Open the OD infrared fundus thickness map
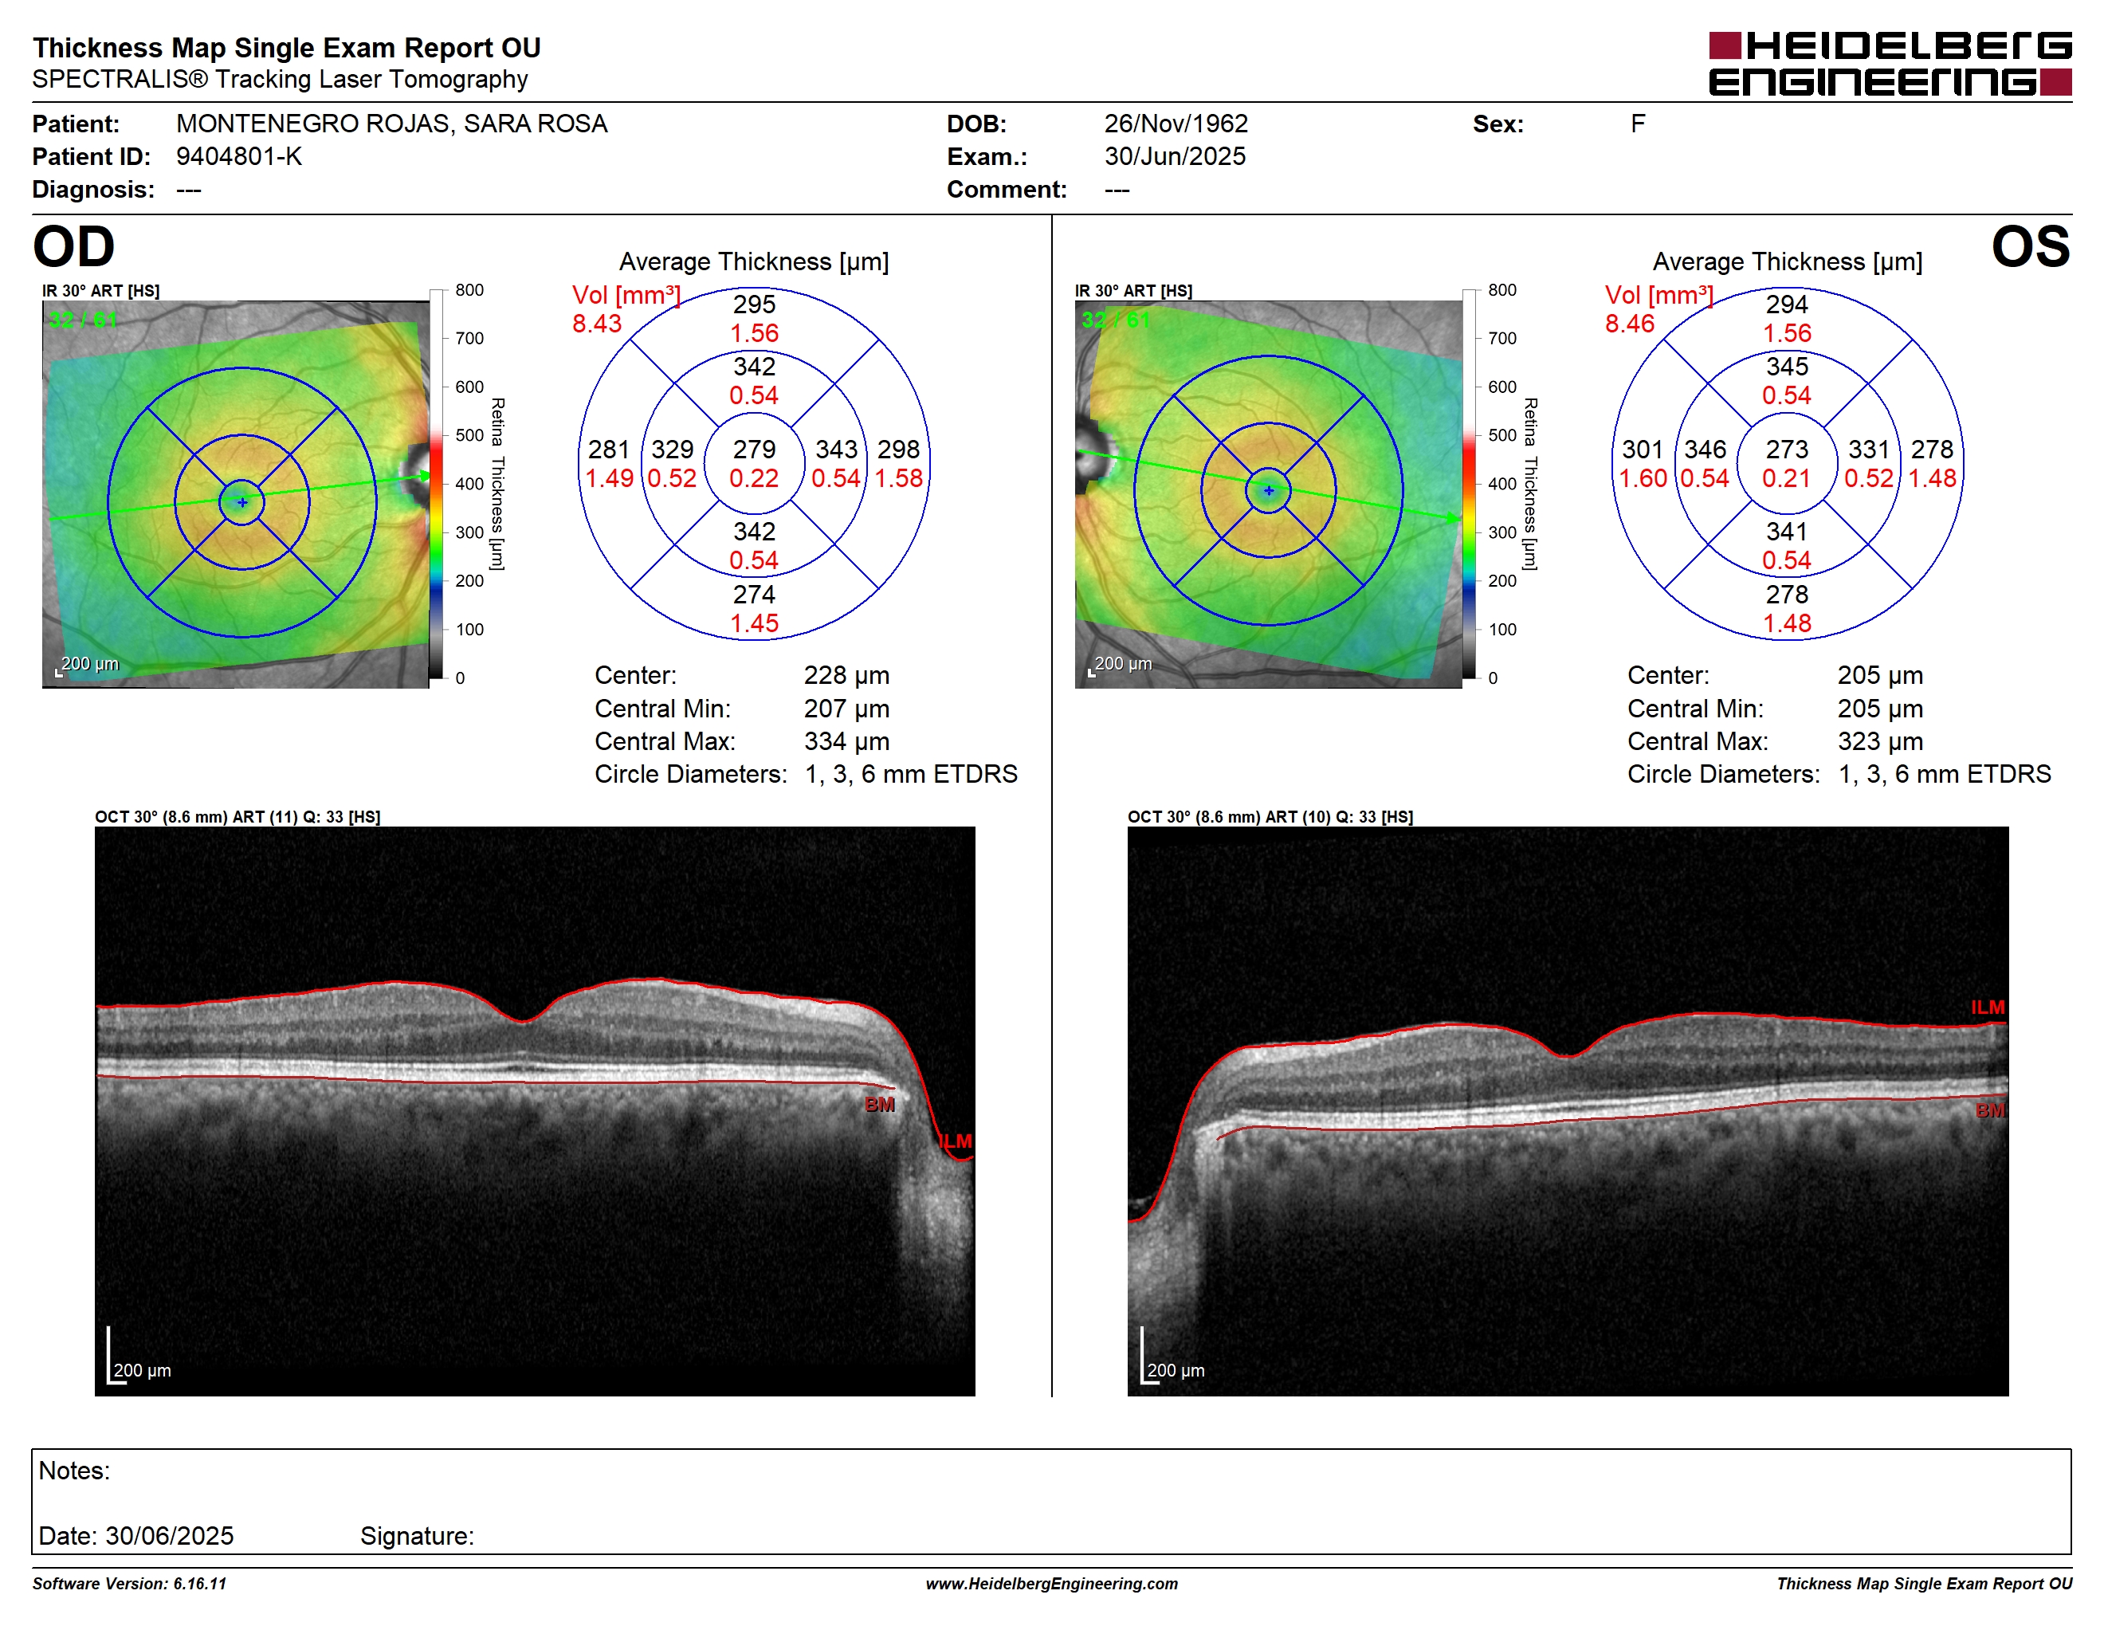 [236, 494]
